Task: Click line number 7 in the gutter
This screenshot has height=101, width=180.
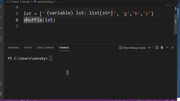Action: [x=17, y=26]
